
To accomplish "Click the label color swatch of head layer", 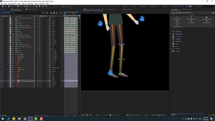I will click(x=10, y=60).
